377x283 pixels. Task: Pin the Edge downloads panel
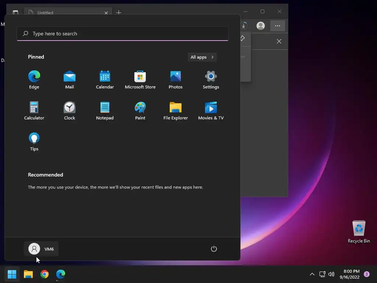point(242,38)
